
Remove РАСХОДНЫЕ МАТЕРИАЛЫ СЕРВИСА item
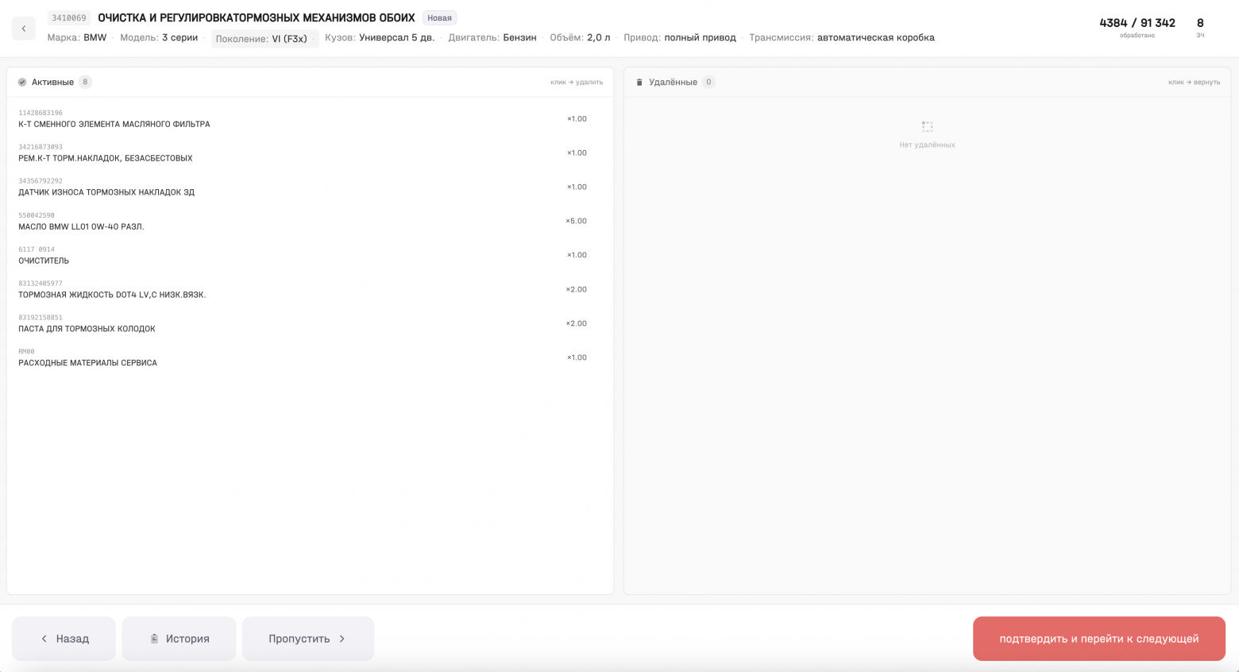pyautogui.click(x=310, y=357)
